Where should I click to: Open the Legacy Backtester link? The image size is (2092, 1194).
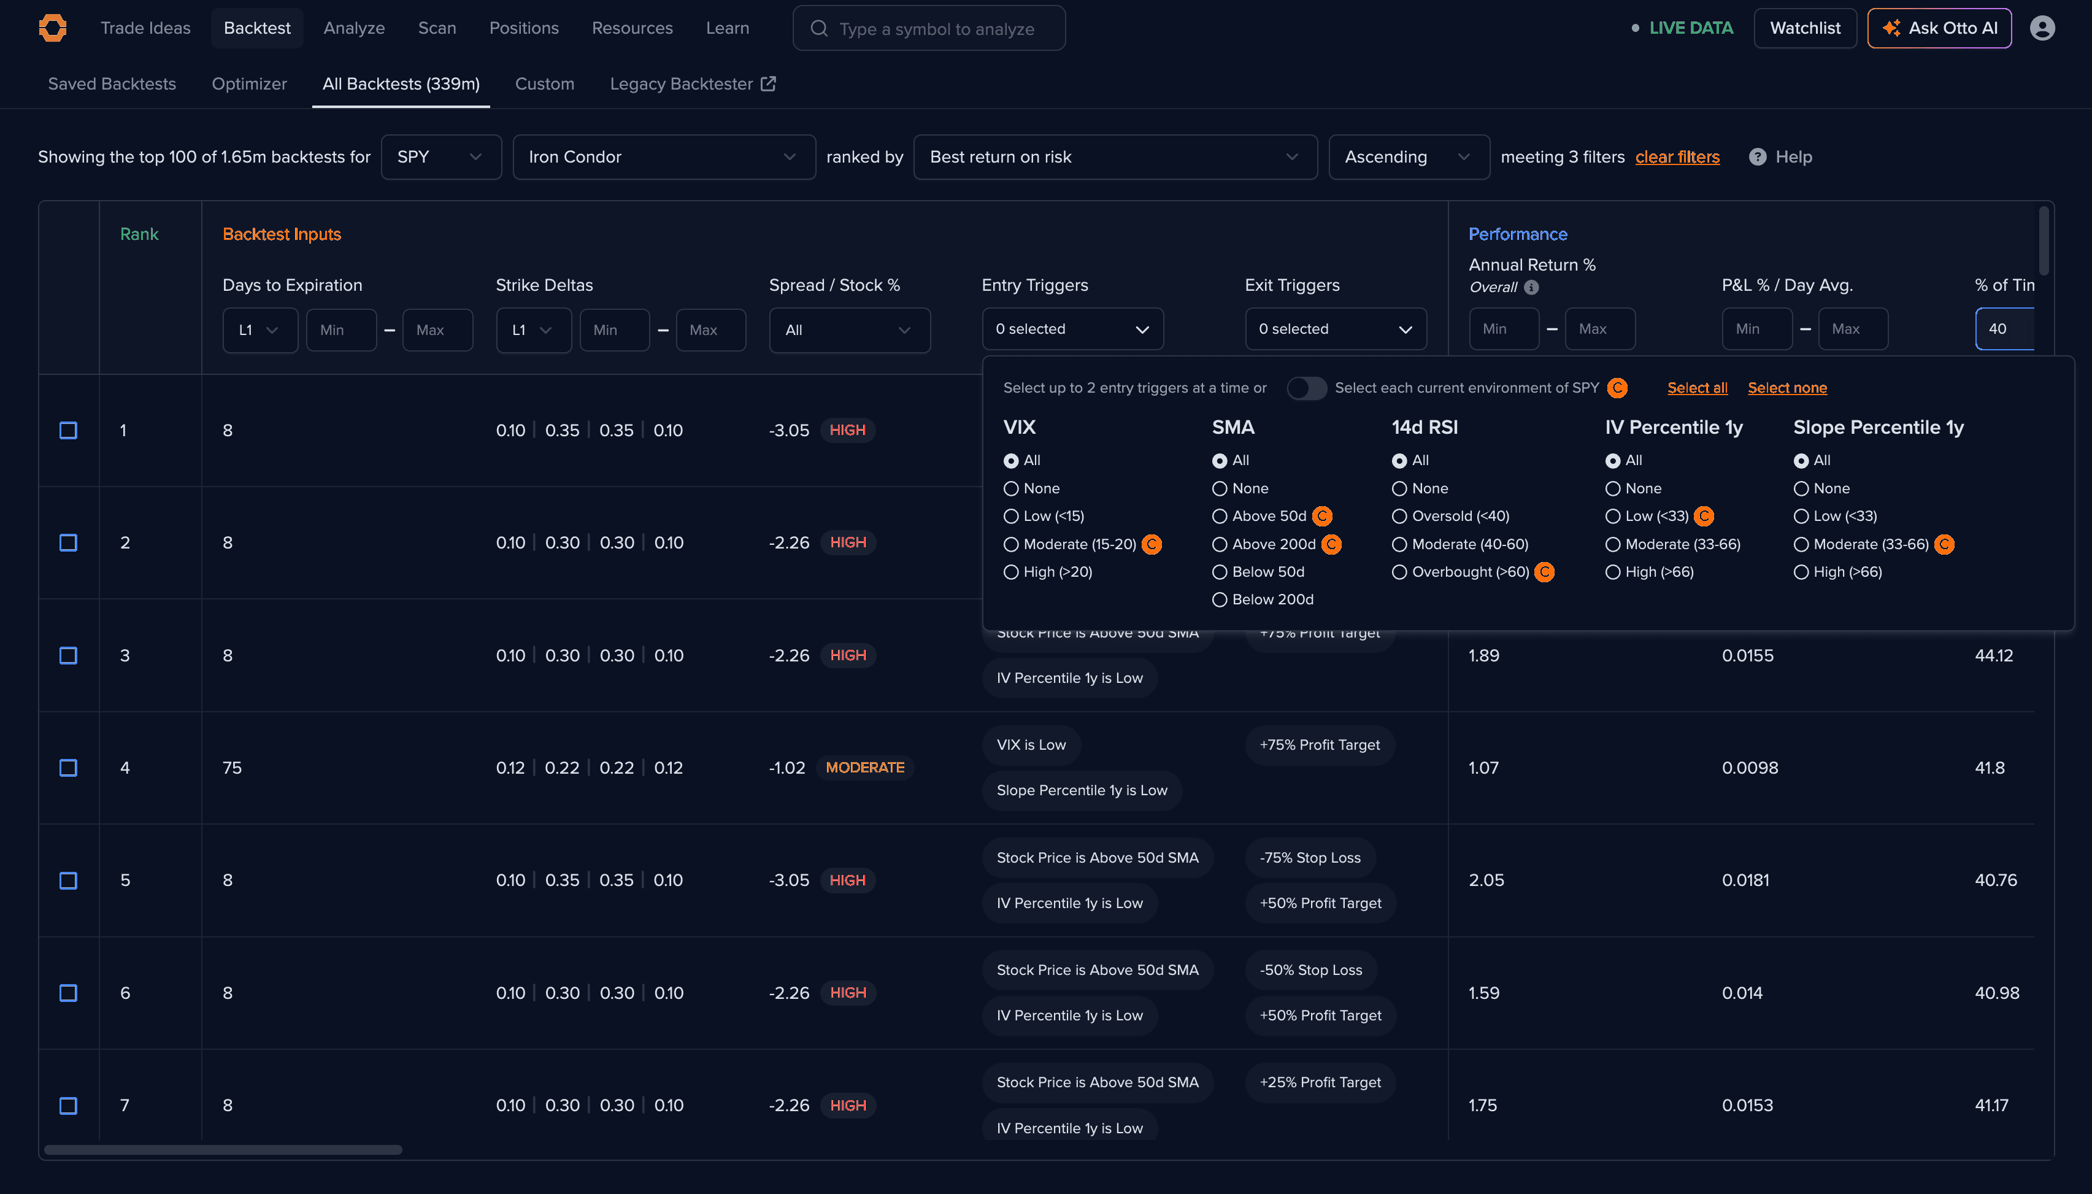click(x=693, y=83)
